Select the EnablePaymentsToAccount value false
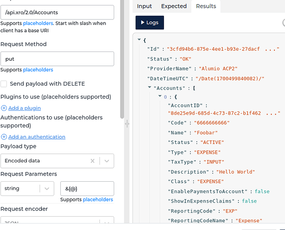Screen dimensions: 285x230 [x=262, y=191]
